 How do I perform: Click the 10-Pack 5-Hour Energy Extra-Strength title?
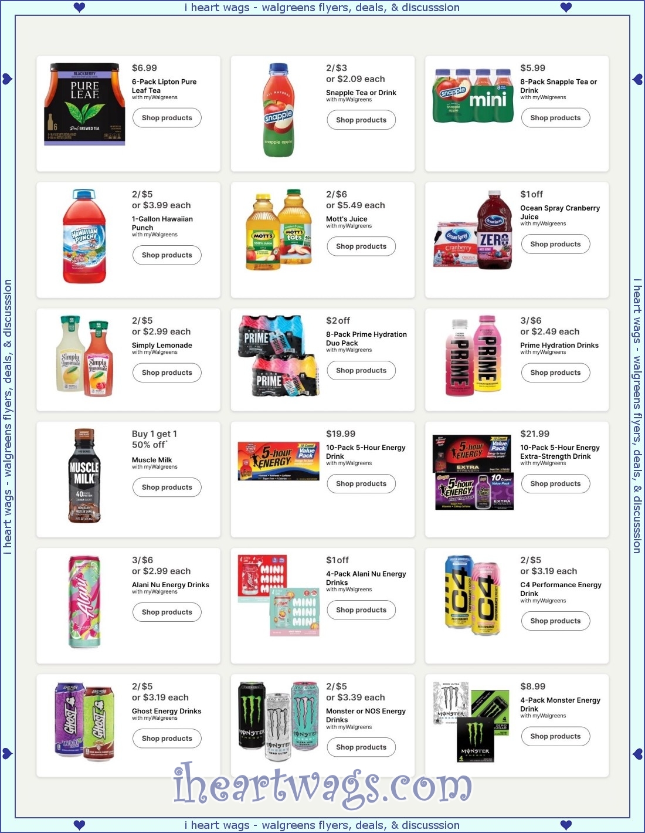(560, 452)
